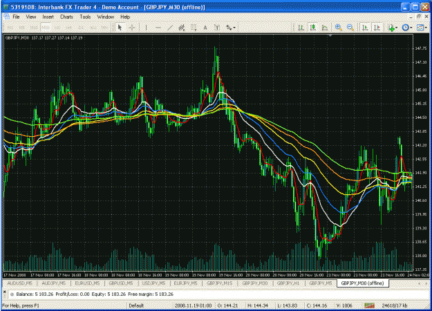The height and width of the screenshot is (311, 432).
Task: Zoom in on the chart
Action: point(338,27)
